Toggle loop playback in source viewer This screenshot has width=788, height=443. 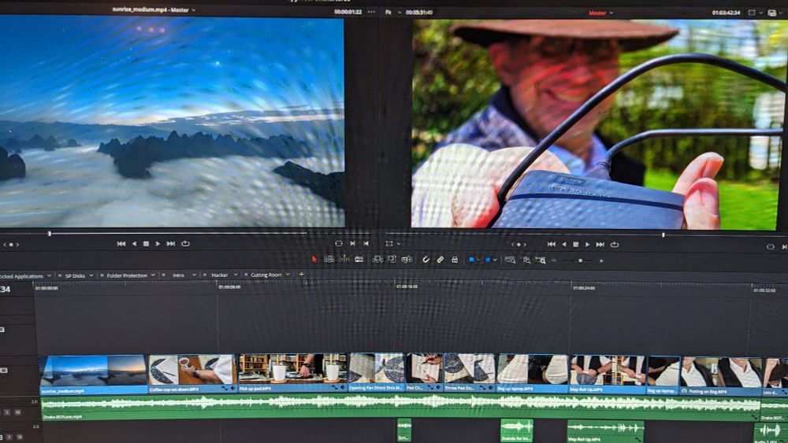tap(185, 244)
